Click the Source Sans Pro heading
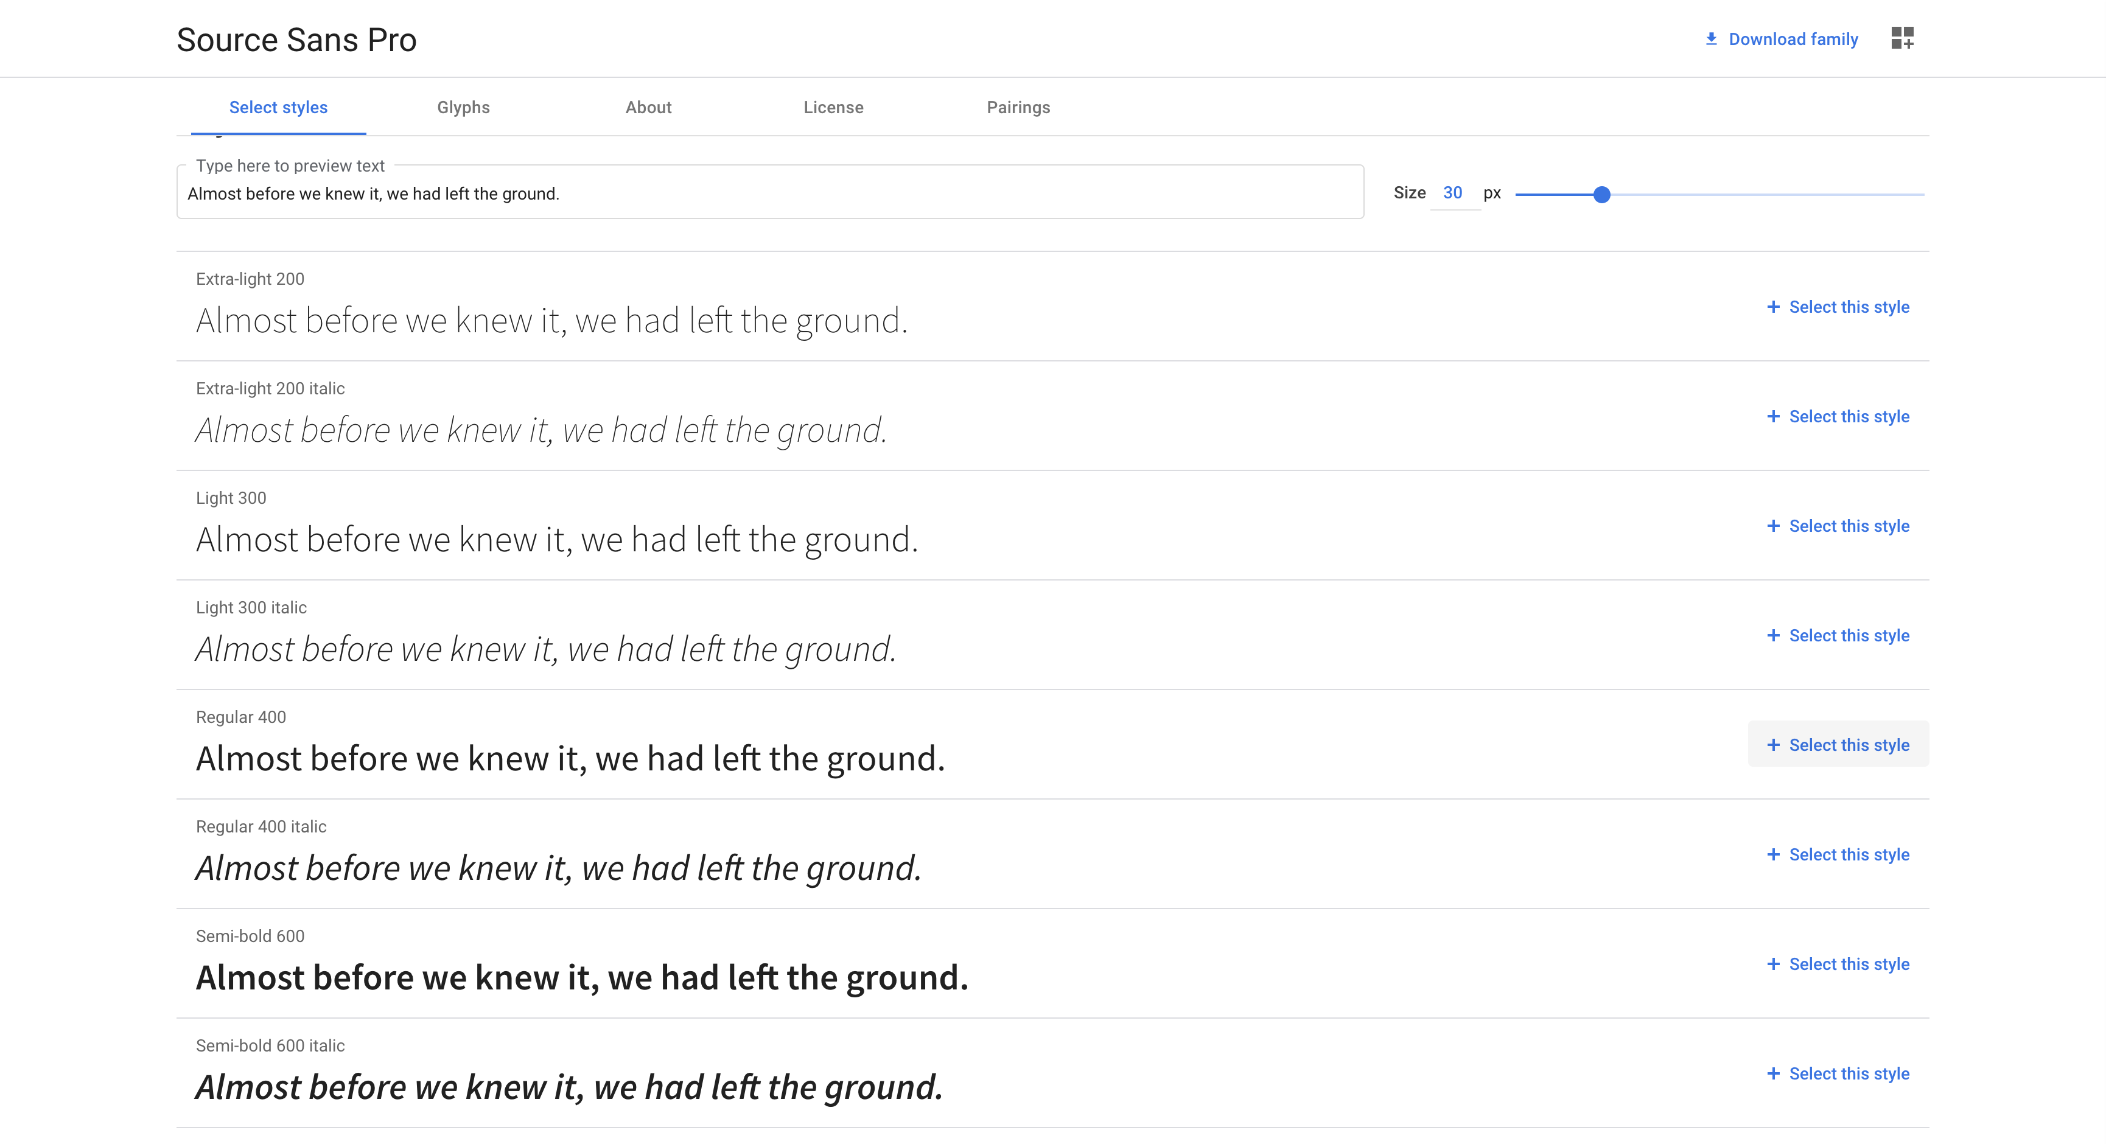2106x1144 pixels. 296,40
